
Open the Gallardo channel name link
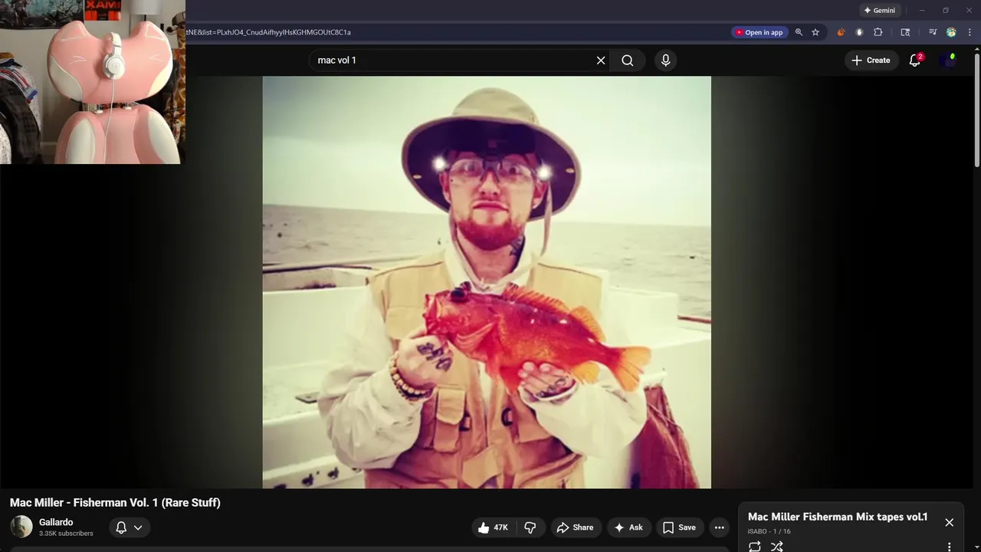(x=56, y=522)
